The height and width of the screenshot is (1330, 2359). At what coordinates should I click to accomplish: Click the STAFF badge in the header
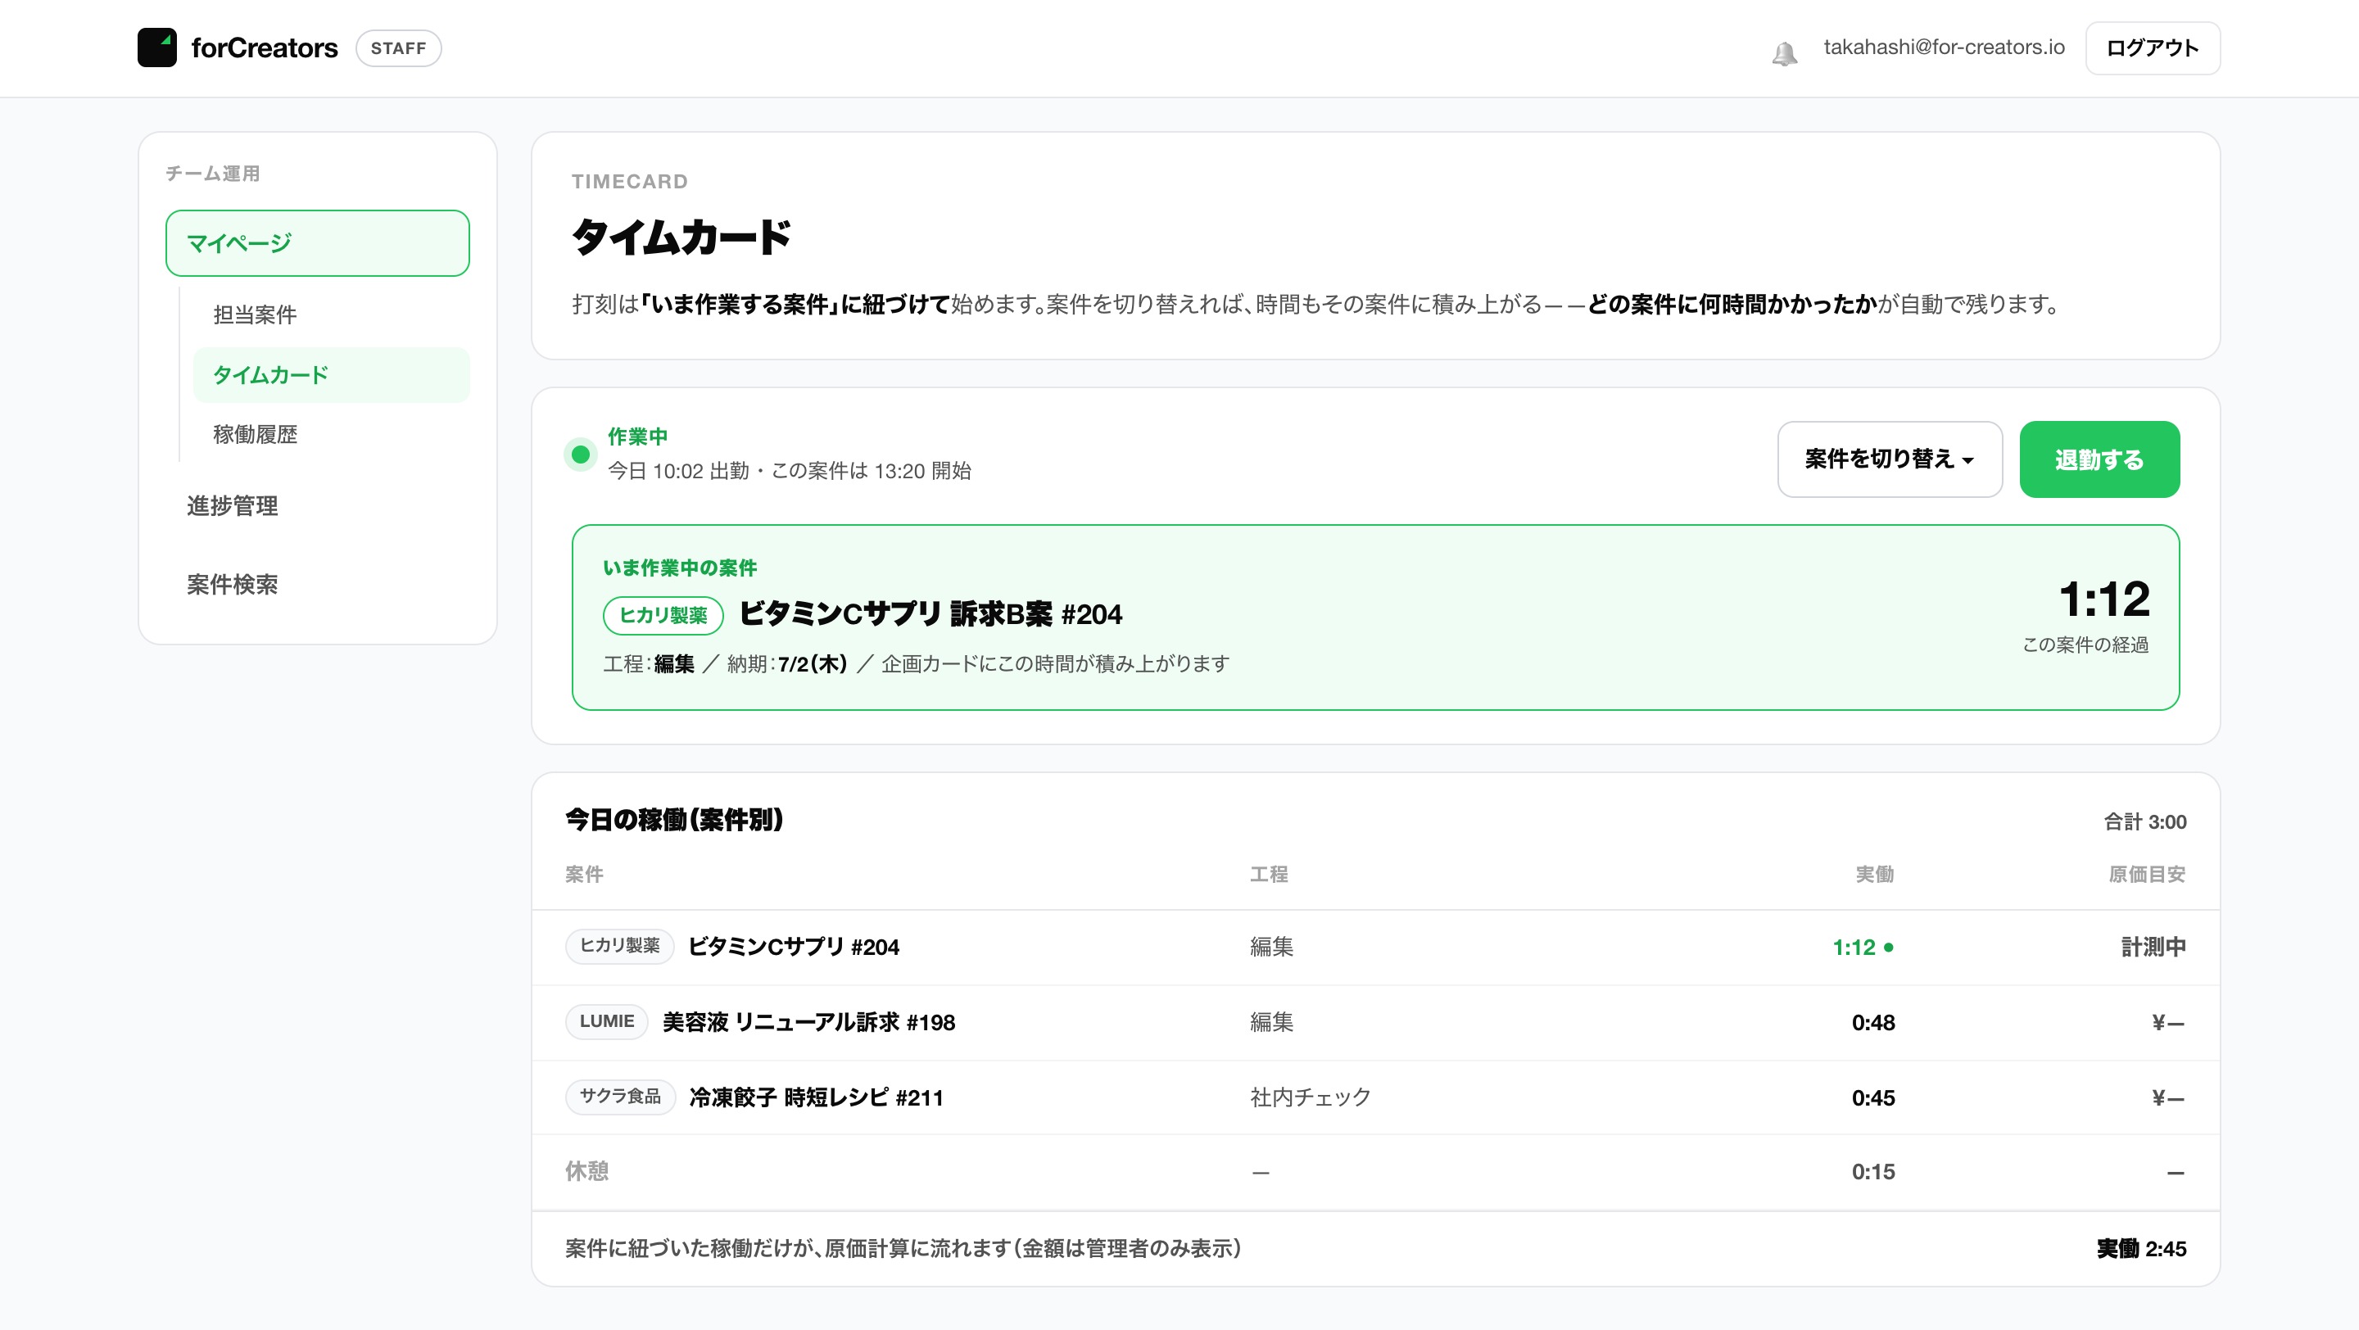398,47
